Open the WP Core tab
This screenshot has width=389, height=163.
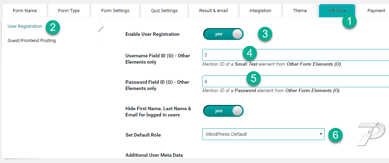coord(337,11)
